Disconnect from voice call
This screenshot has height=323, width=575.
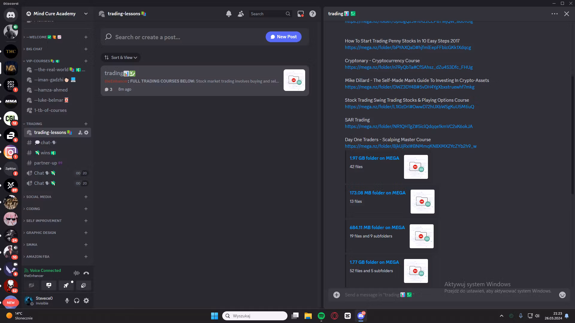86,273
